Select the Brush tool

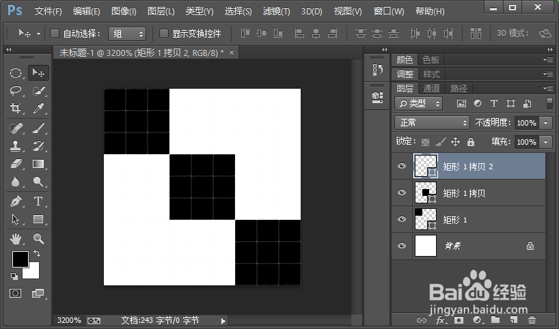click(38, 128)
